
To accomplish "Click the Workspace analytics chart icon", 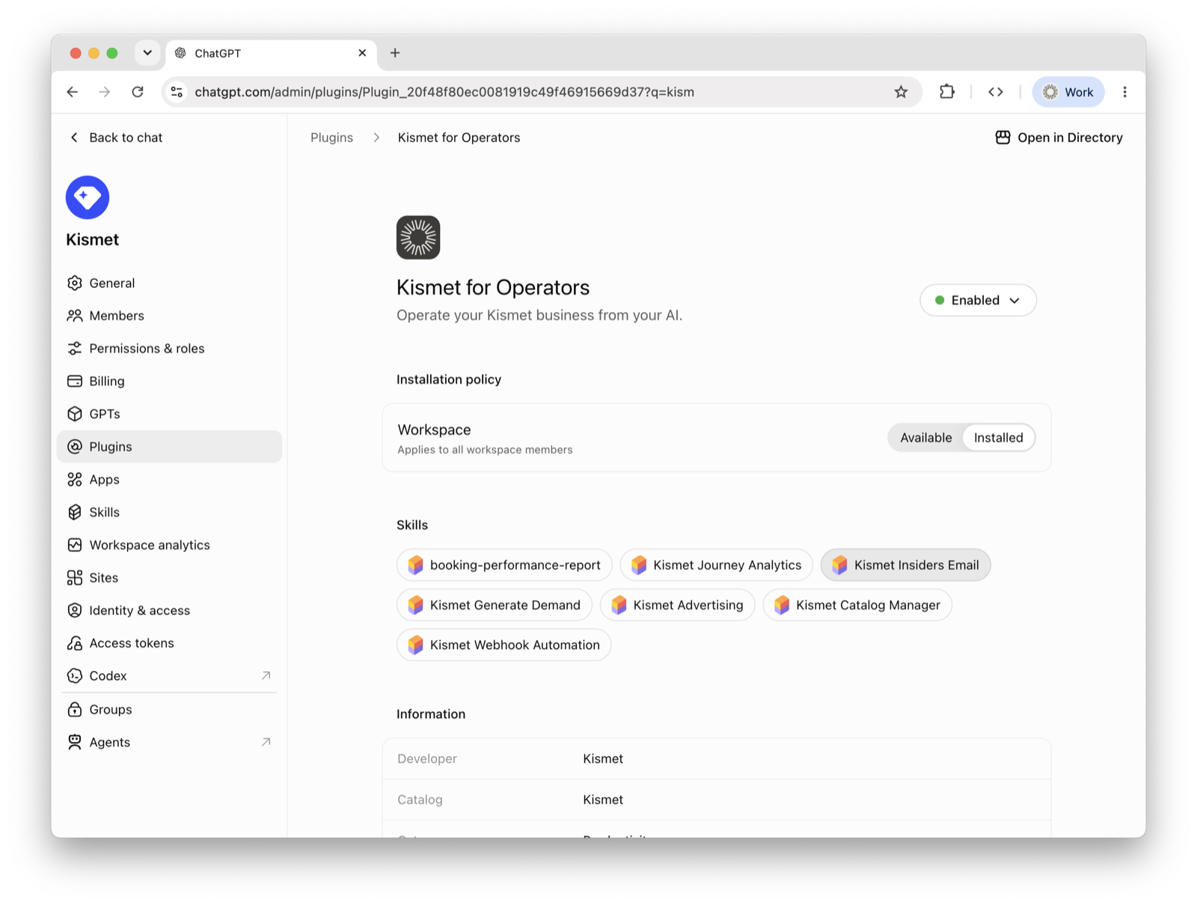I will pyautogui.click(x=75, y=545).
